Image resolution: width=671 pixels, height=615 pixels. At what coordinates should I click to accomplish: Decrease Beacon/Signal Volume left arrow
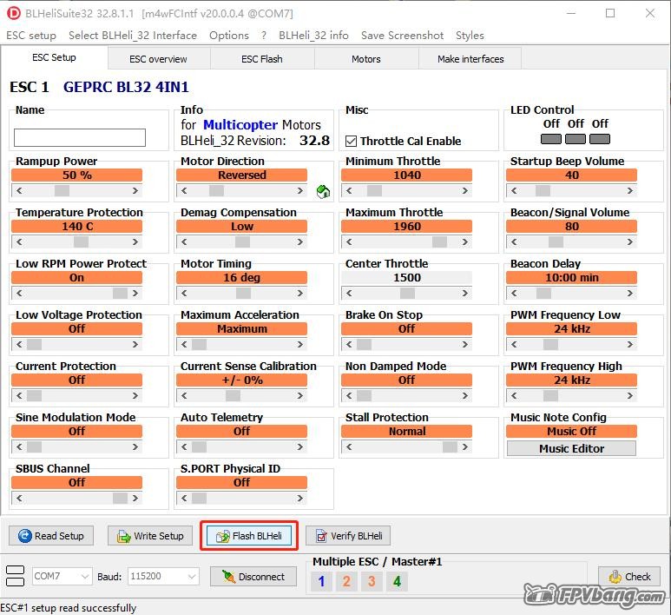(514, 242)
